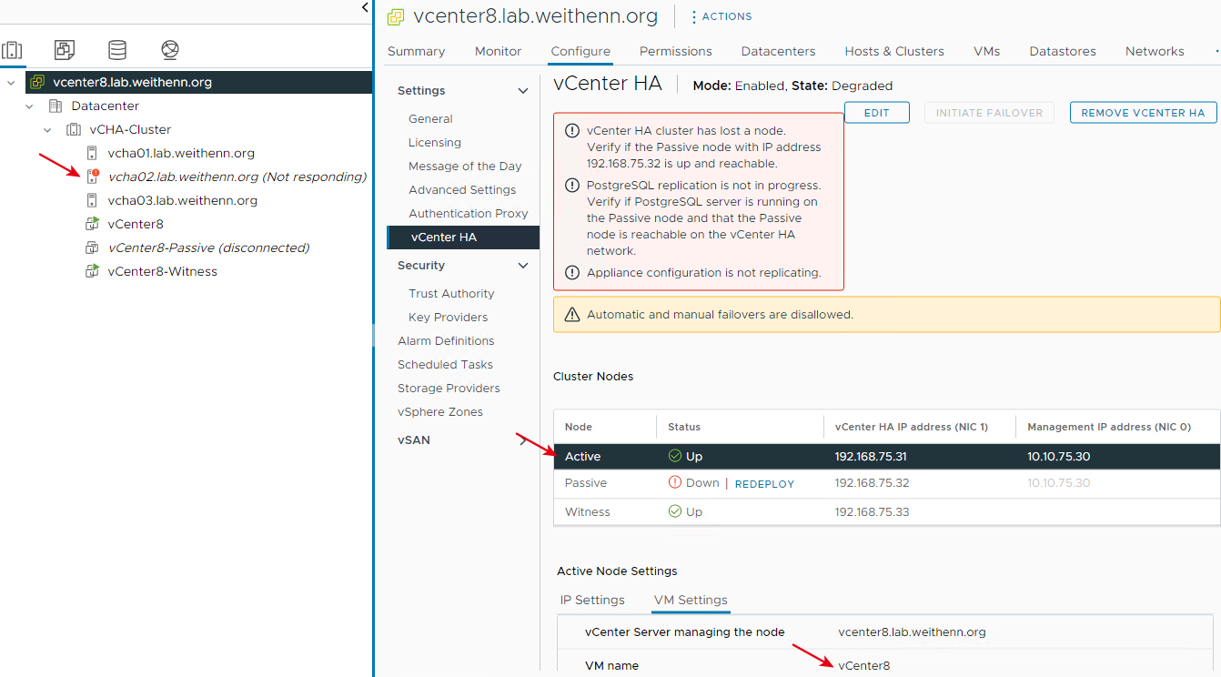1221x677 pixels.
Task: Click the alert host icon for vcha02.lab.weithenn.org
Action: point(92,177)
